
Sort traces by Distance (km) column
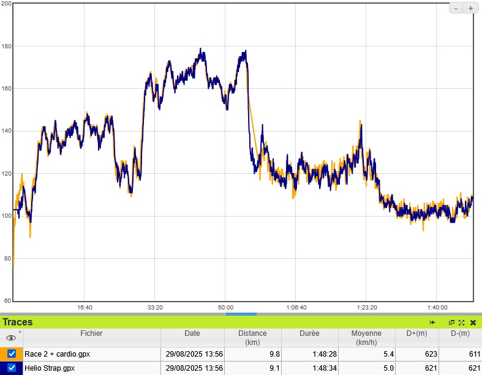(252, 338)
